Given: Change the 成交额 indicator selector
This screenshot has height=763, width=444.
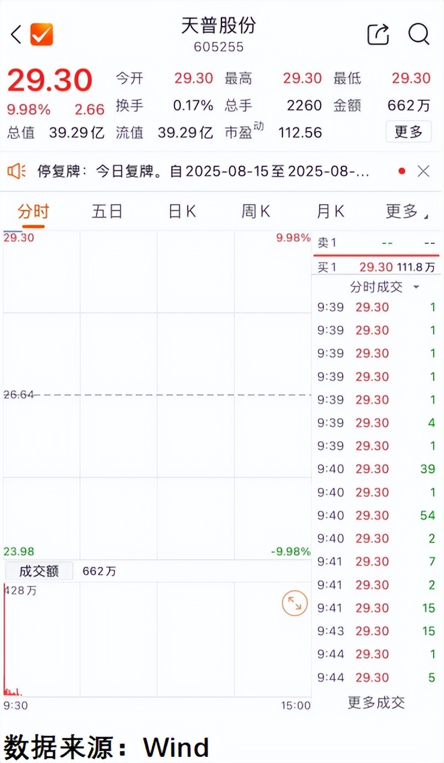Looking at the screenshot, I should [38, 571].
